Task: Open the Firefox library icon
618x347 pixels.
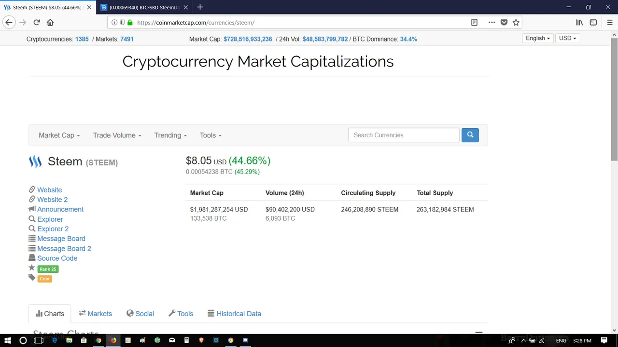Action: pos(579,22)
